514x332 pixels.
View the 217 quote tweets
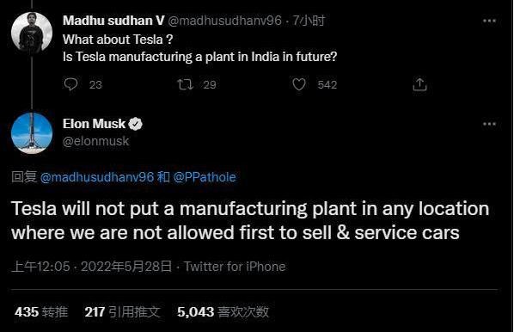coord(123,311)
